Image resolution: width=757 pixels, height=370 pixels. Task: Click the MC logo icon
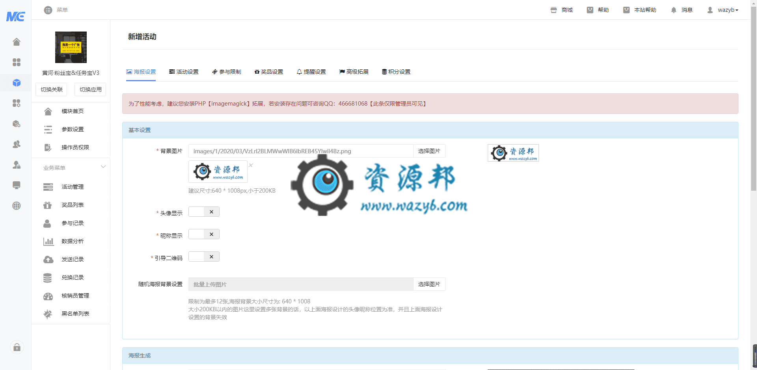click(x=16, y=16)
